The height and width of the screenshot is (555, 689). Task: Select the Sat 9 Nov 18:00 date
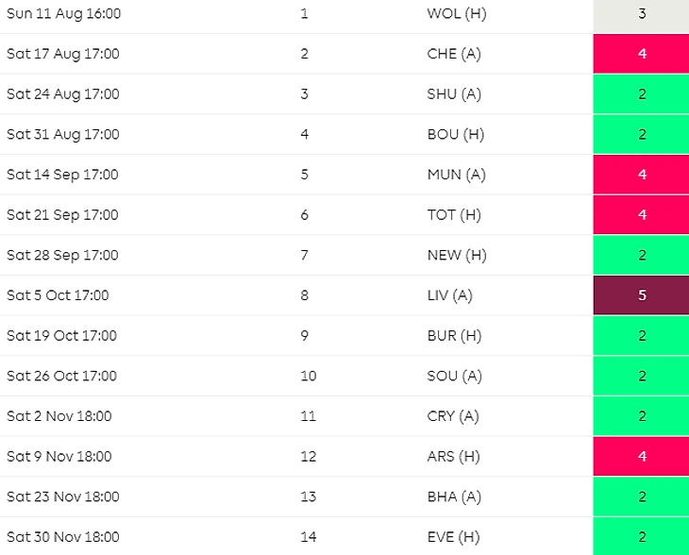coord(59,457)
